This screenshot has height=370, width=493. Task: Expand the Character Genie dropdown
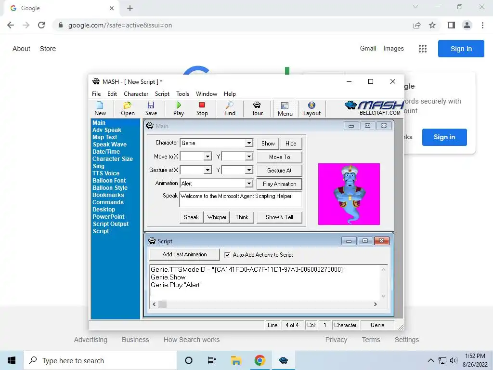(x=249, y=143)
